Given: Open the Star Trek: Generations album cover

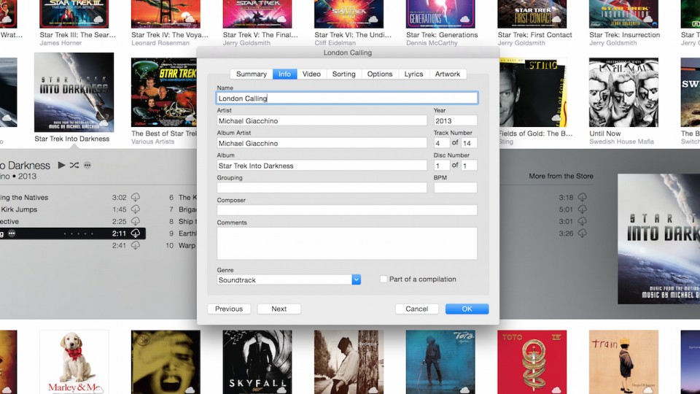Looking at the screenshot, I should pyautogui.click(x=440, y=14).
